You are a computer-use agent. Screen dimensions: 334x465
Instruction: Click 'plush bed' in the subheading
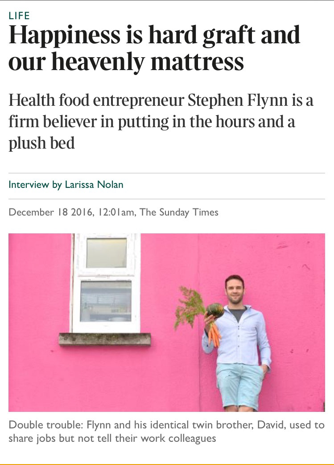click(41, 143)
